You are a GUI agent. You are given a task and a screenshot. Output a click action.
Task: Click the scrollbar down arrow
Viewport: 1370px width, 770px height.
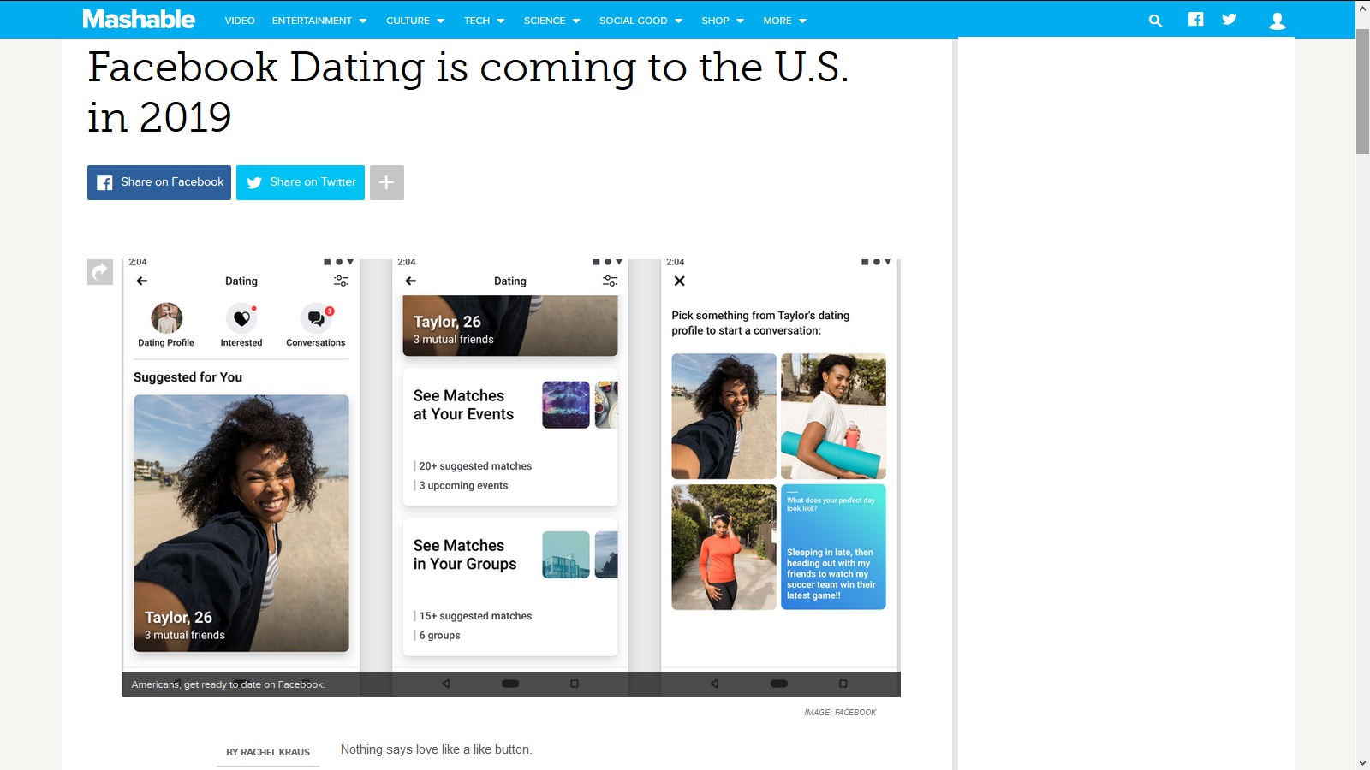(x=1362, y=761)
